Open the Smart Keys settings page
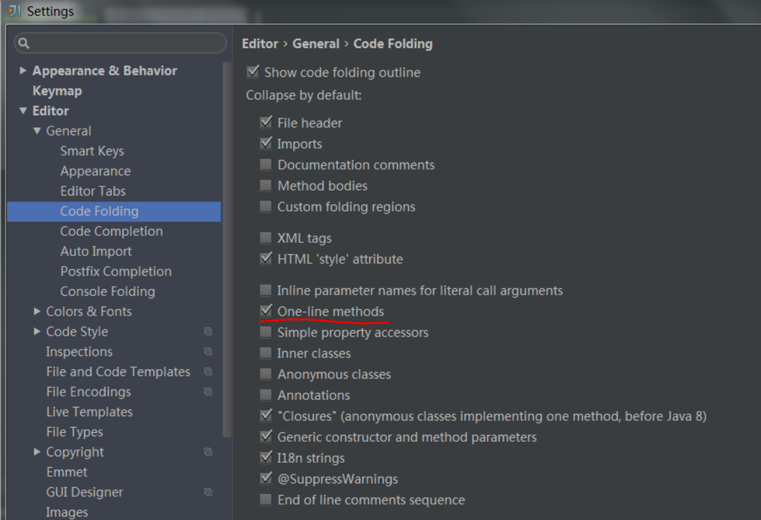This screenshot has width=761, height=520. click(x=91, y=151)
